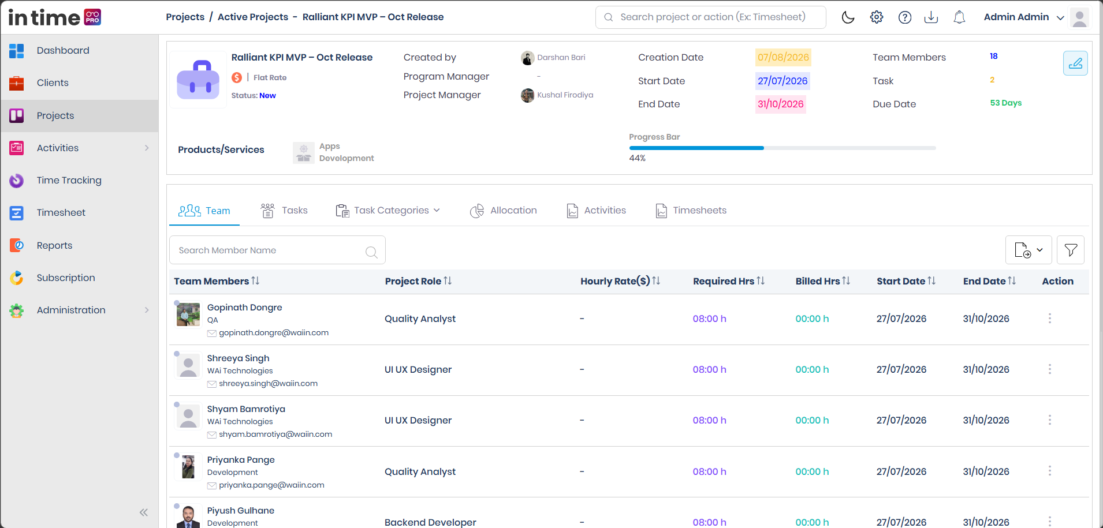Screen dimensions: 1103x528
Task: Open notifications bell icon
Action: pos(959,17)
